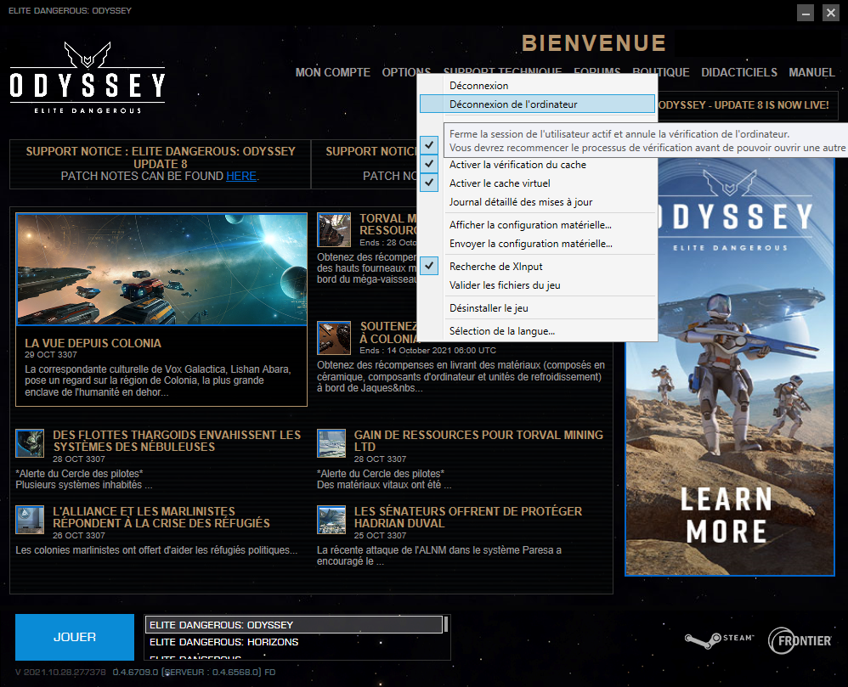
Task: Open the Mon Compte menu
Action: coord(332,72)
